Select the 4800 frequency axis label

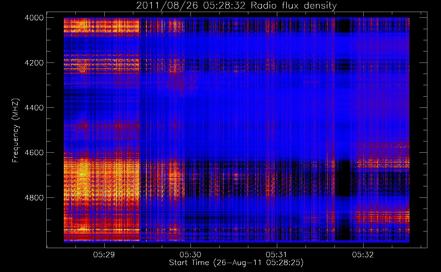pyautogui.click(x=34, y=198)
